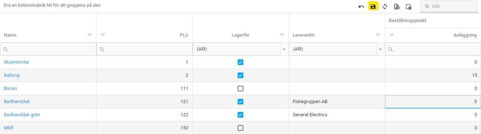Image resolution: width=481 pixels, height=134 pixels.
Task: Sort by the Leverantör column header
Action: 304,35
